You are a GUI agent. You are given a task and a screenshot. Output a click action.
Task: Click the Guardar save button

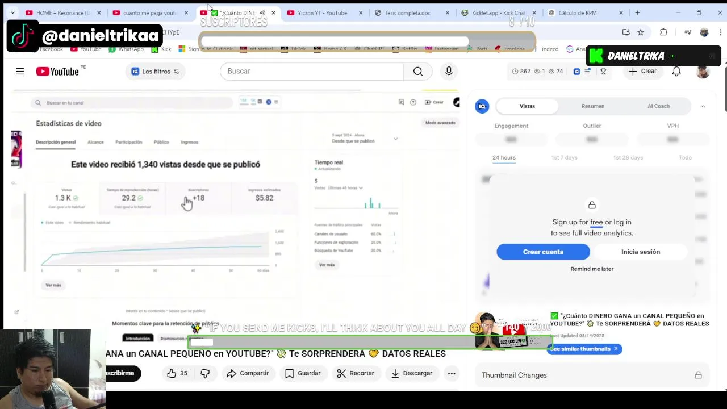pyautogui.click(x=303, y=373)
